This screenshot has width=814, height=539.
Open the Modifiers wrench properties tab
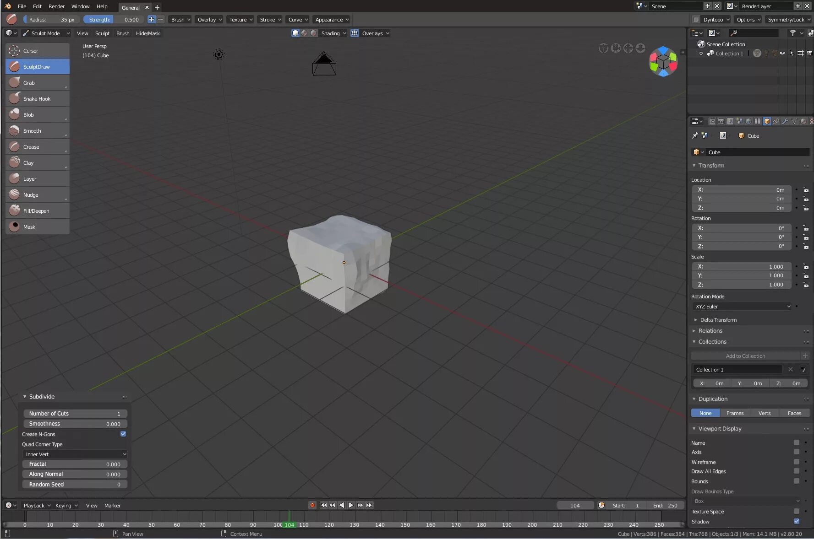pyautogui.click(x=785, y=121)
